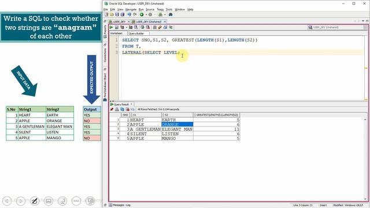Click the refresh icon in Query Result toolbar
Viewport: 370px width, 208px height.
tap(122, 109)
